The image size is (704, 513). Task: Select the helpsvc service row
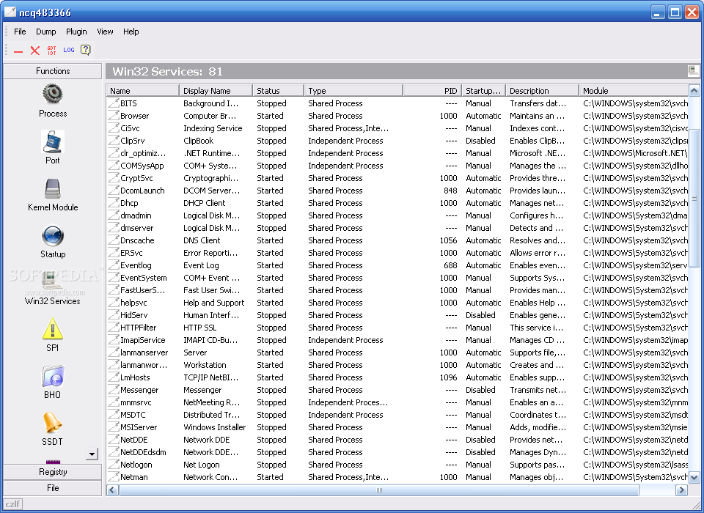click(x=397, y=303)
